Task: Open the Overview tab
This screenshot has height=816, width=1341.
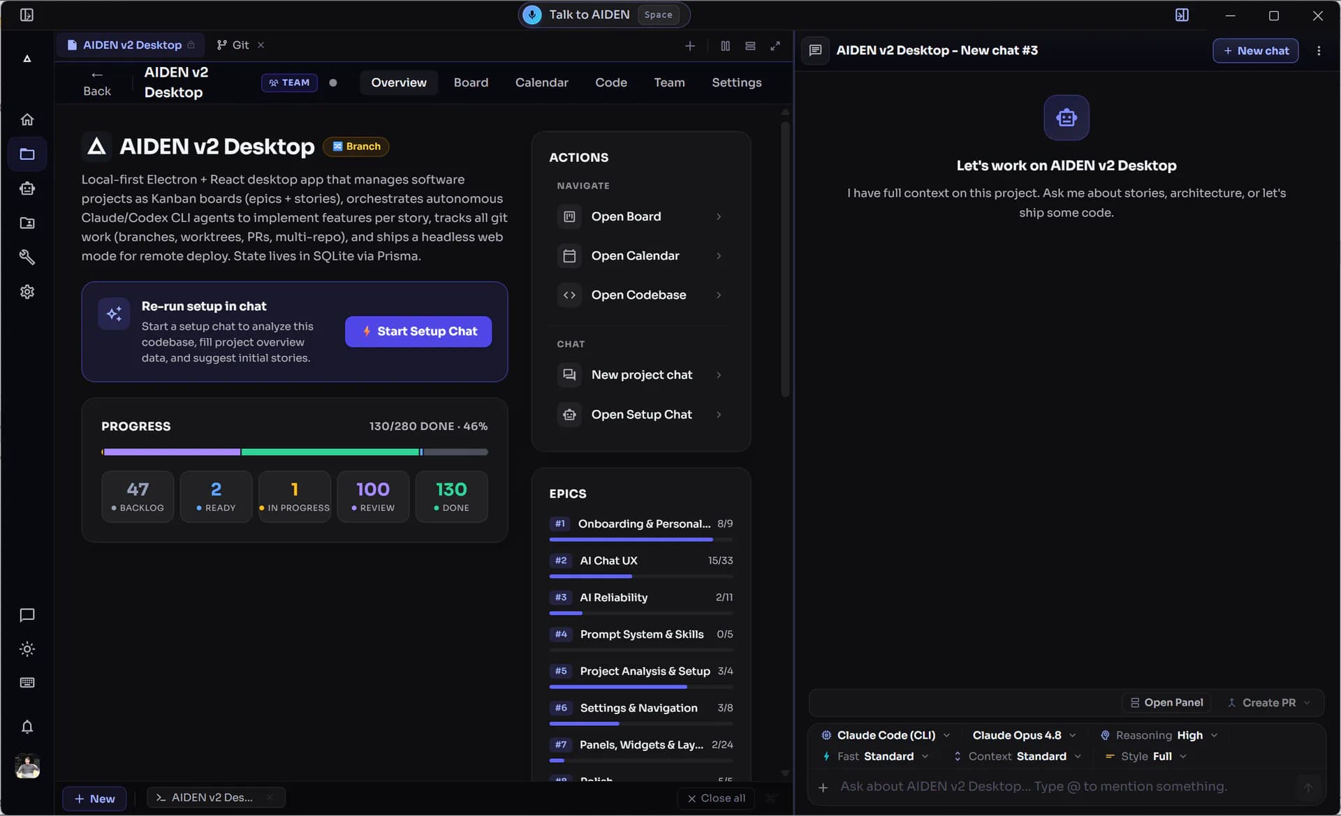Action: pyautogui.click(x=399, y=82)
